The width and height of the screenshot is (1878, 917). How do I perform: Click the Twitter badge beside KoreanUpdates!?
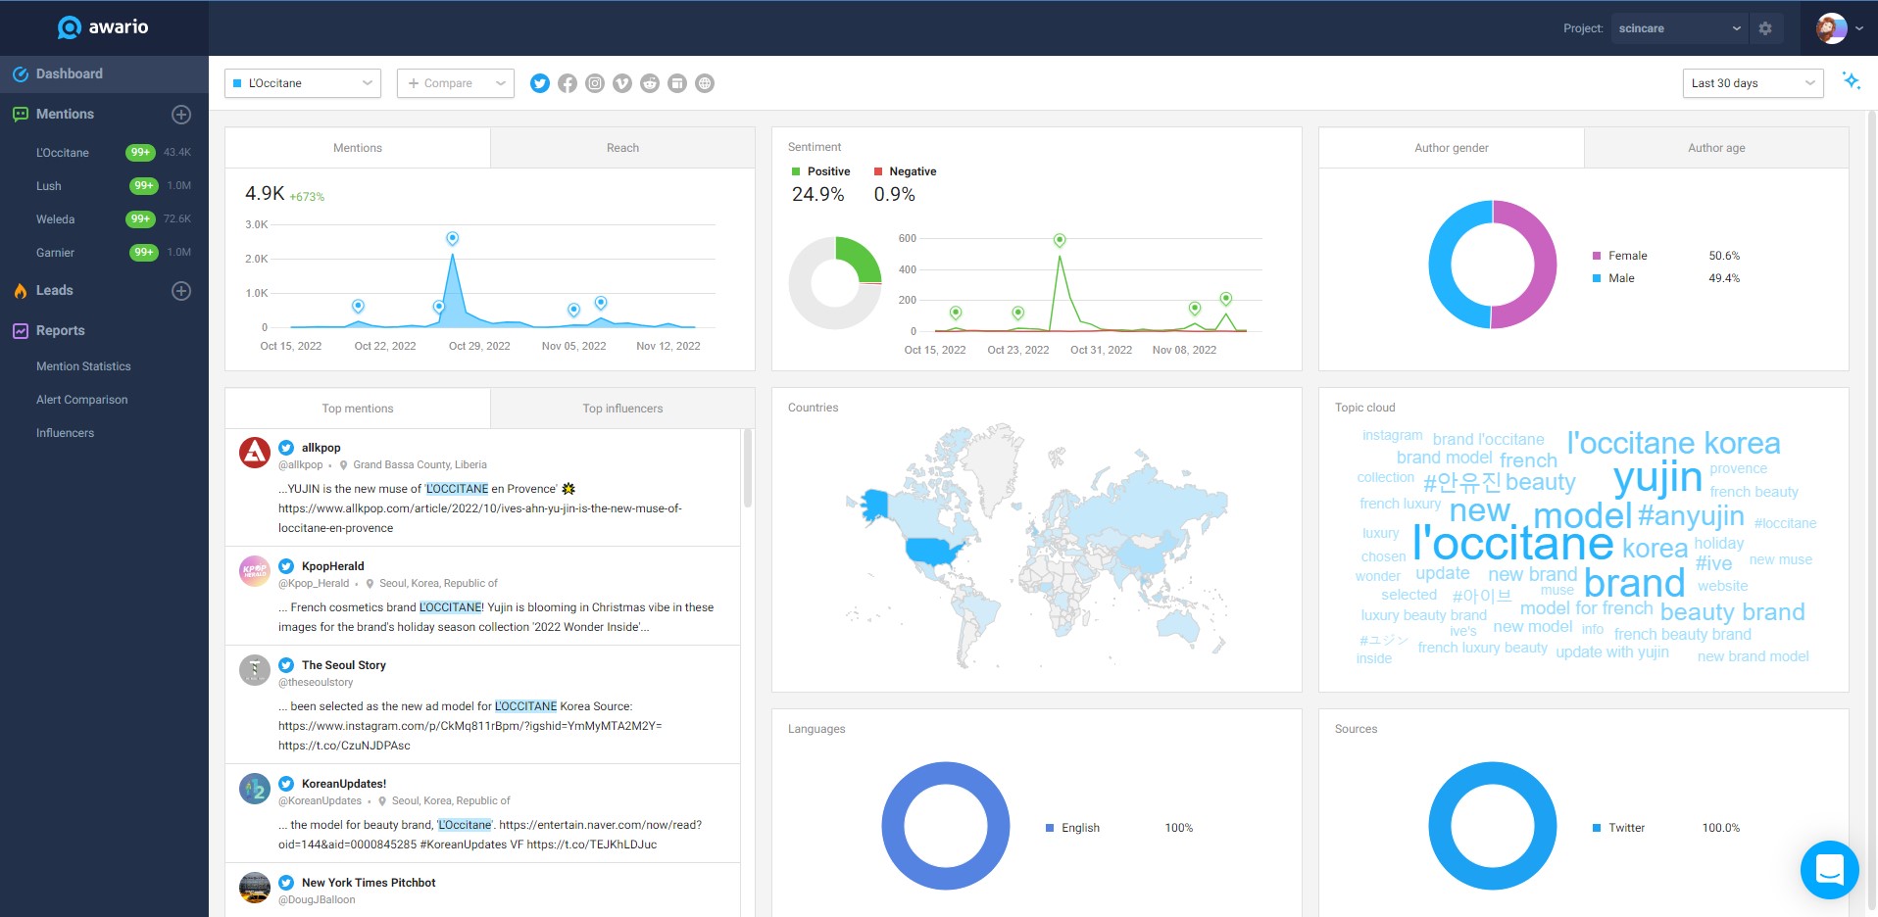[x=286, y=784]
